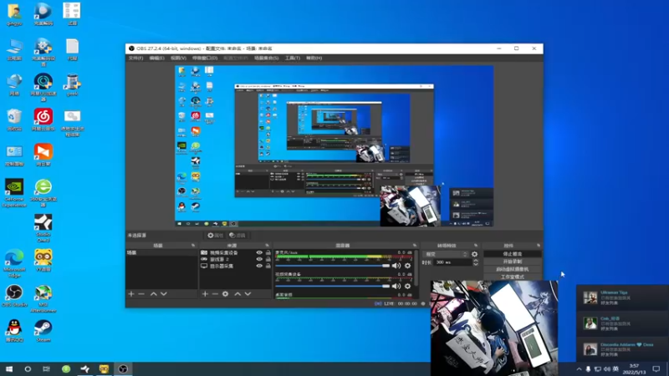Open transition properties gear icon

point(474,254)
